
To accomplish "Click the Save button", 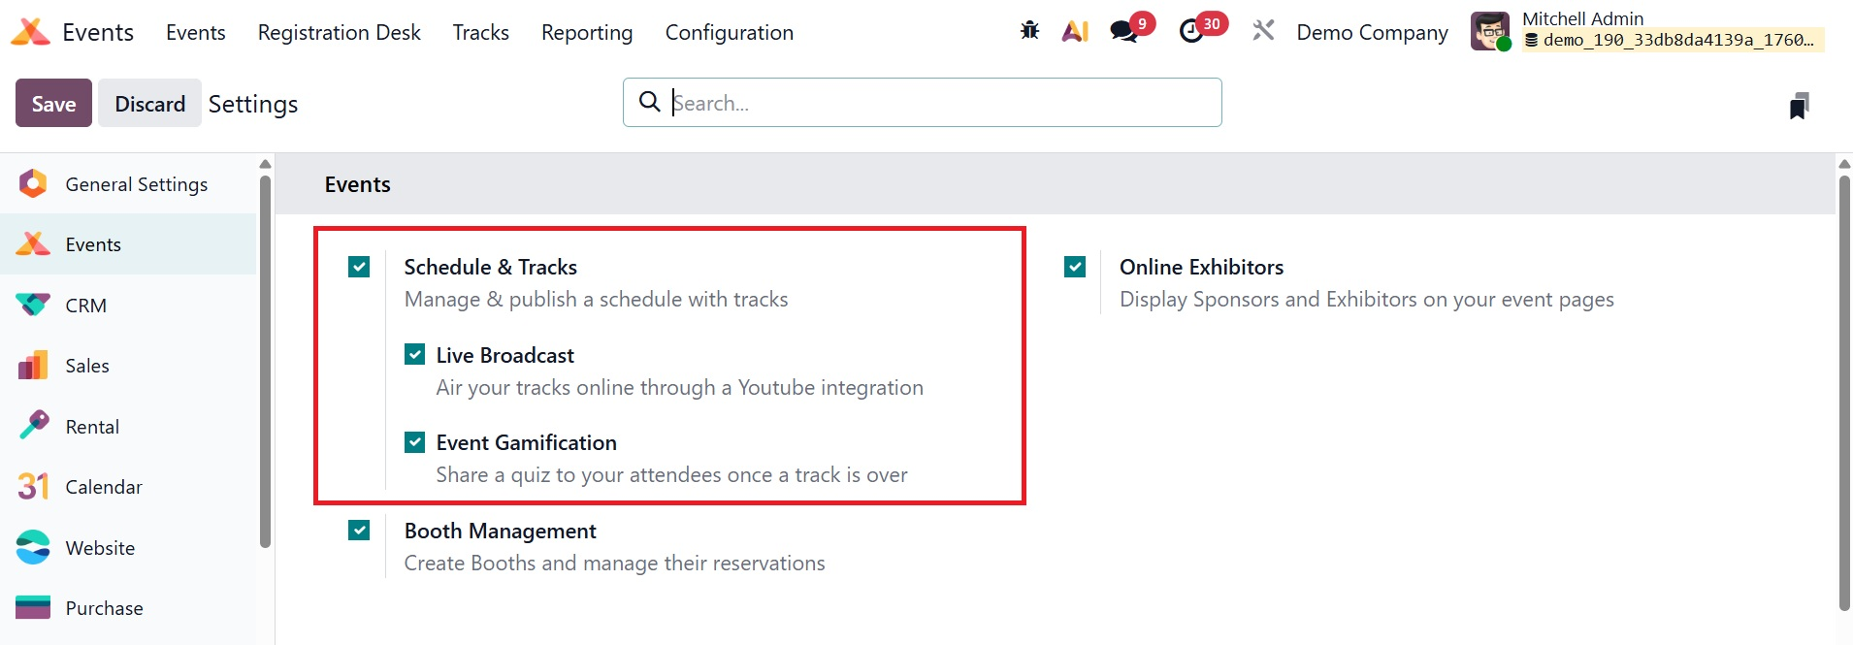I will coord(53,103).
